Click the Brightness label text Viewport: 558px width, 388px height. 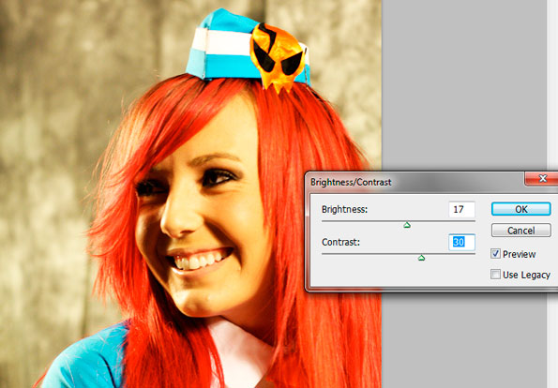(x=344, y=210)
